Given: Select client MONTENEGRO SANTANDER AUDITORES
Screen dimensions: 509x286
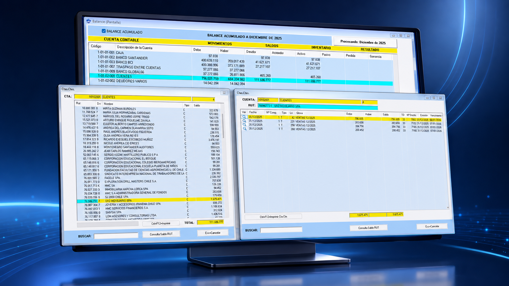Looking at the screenshot, I should pos(149,147).
